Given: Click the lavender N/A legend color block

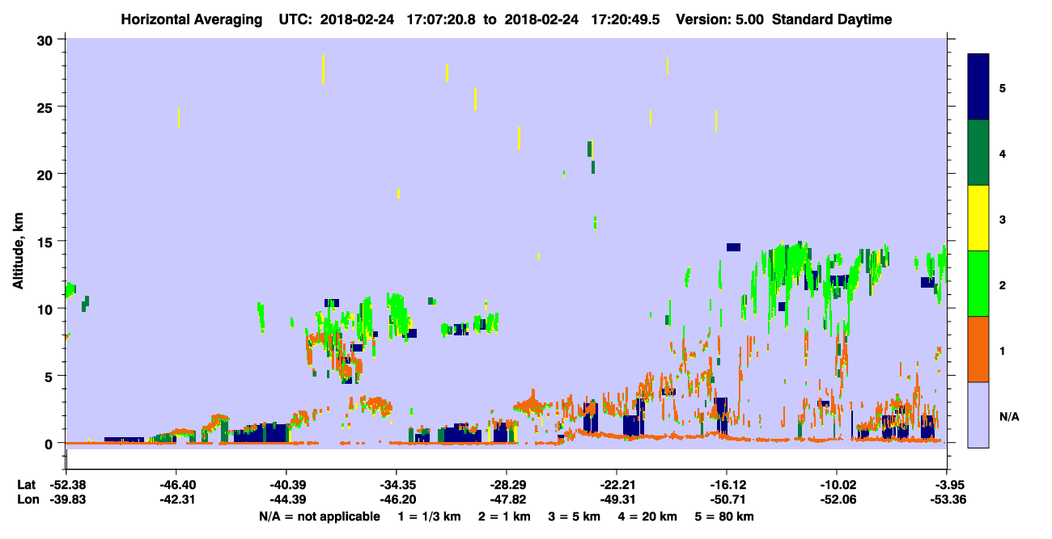Looking at the screenshot, I should pyautogui.click(x=978, y=415).
